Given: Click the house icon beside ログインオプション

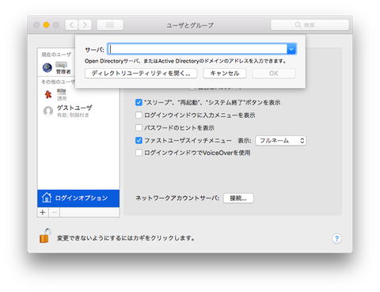Looking at the screenshot, I should click(47, 198).
